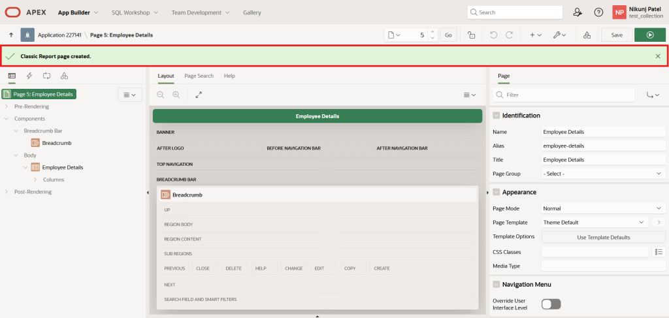Collapse the Navigation Menu property group
The height and width of the screenshot is (318, 669).
tap(497, 284)
